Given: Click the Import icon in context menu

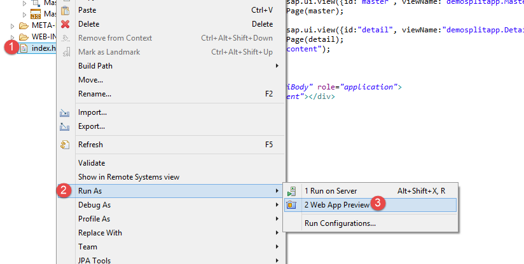Looking at the screenshot, I should click(x=64, y=113).
